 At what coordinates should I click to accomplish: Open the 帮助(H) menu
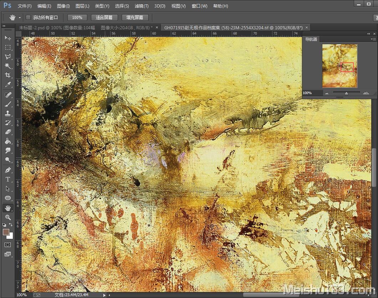pos(221,6)
